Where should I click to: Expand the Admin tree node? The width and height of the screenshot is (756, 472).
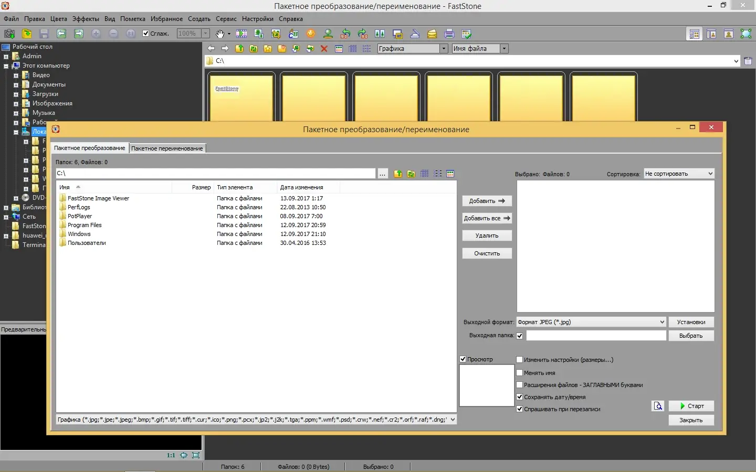(6, 57)
